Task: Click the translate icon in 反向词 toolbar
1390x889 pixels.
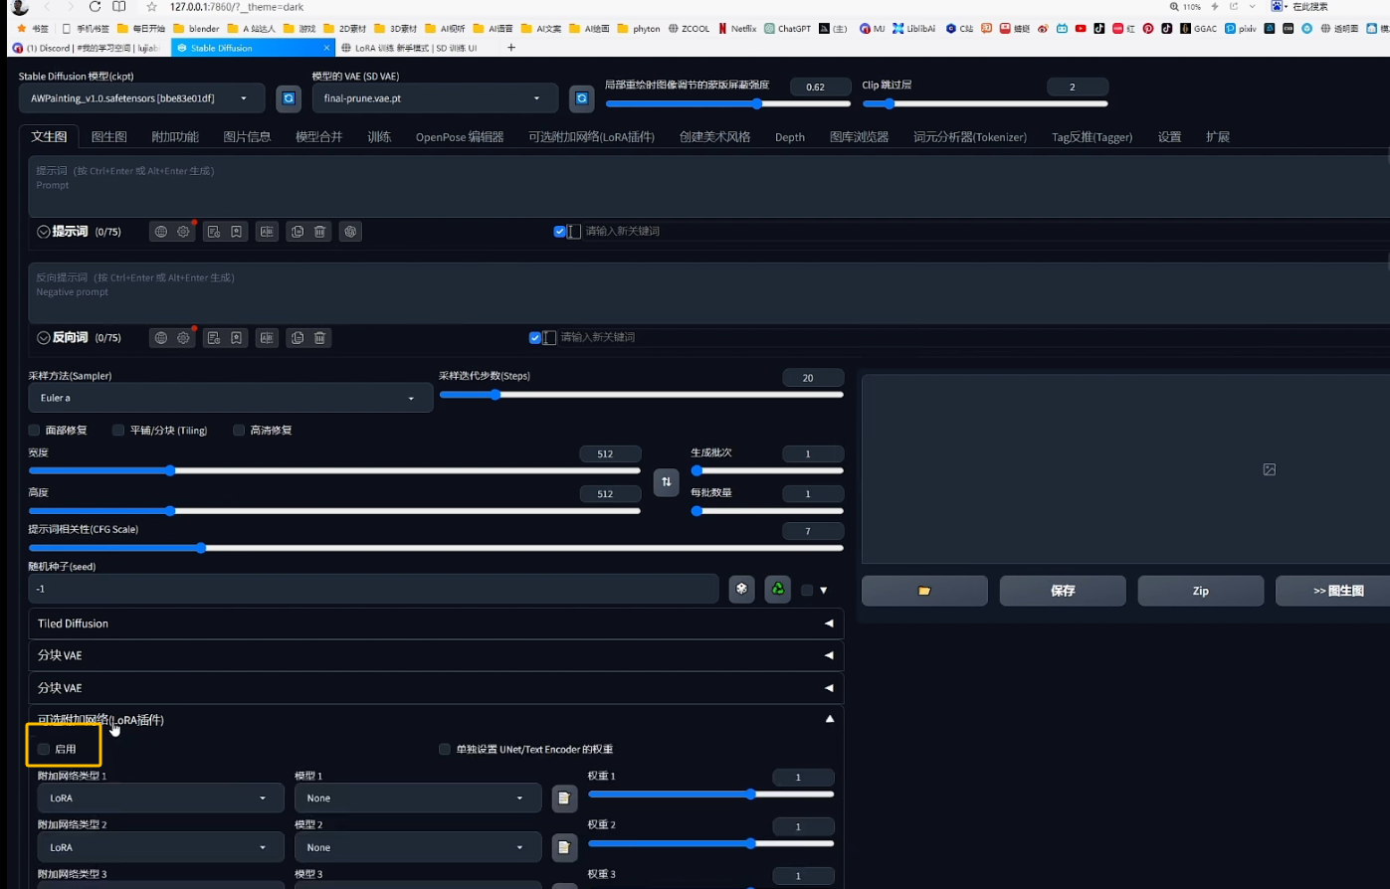Action: pyautogui.click(x=267, y=338)
